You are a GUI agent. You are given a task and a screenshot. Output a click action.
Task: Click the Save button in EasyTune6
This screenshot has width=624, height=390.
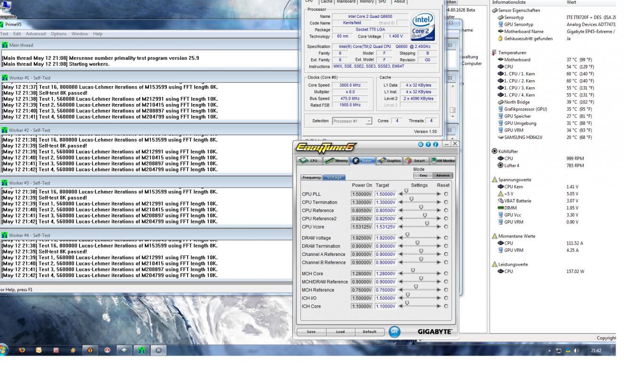point(311,332)
